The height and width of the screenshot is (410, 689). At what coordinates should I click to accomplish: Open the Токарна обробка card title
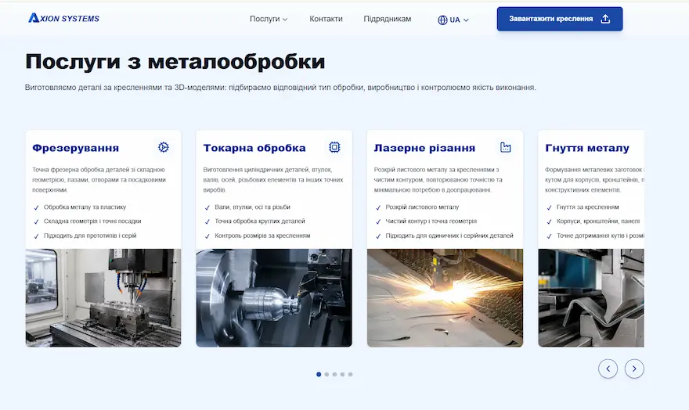(x=254, y=148)
